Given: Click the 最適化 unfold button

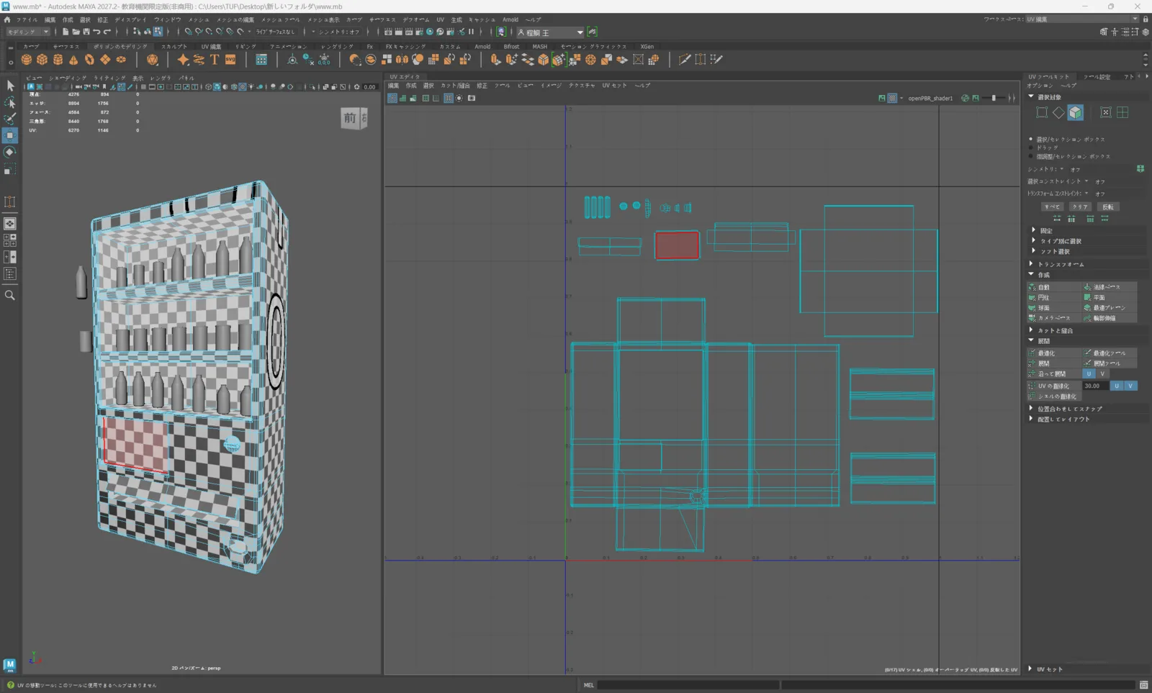Looking at the screenshot, I should [1054, 353].
